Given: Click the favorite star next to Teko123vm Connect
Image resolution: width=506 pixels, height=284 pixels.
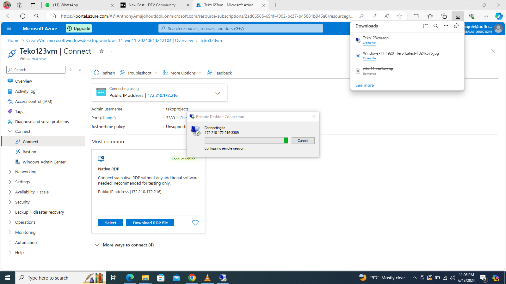Looking at the screenshot, I should click(x=102, y=51).
